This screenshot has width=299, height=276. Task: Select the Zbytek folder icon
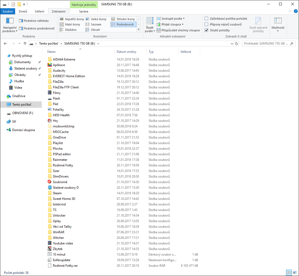(x=50, y=249)
